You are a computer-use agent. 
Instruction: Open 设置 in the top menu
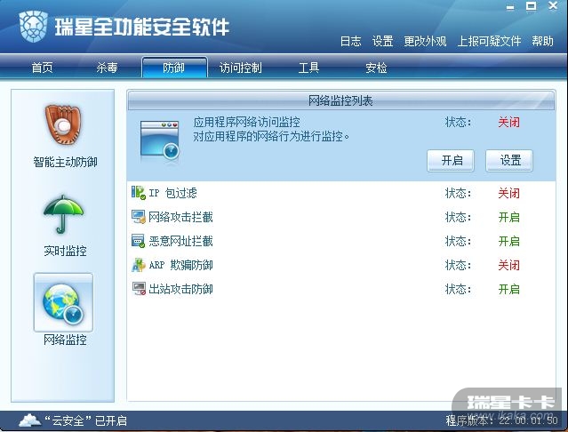382,41
